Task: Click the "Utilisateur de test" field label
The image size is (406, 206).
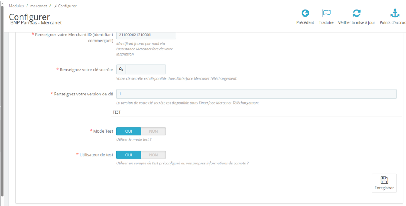Action: point(96,155)
